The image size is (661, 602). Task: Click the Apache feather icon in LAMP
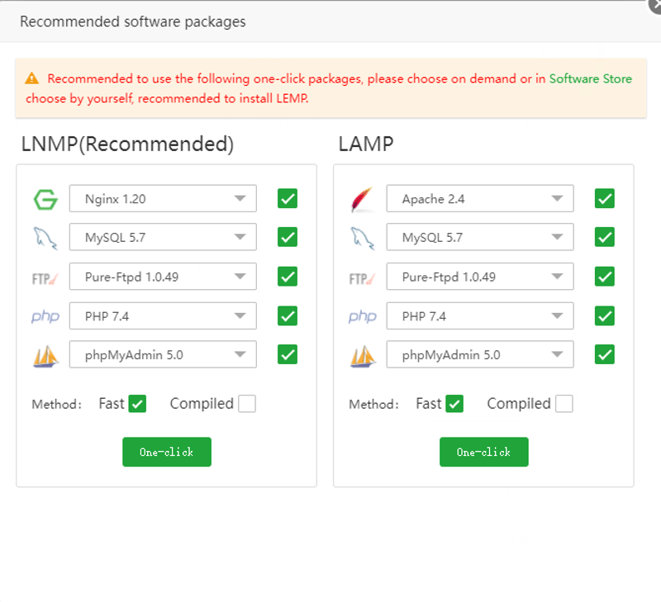tap(362, 199)
